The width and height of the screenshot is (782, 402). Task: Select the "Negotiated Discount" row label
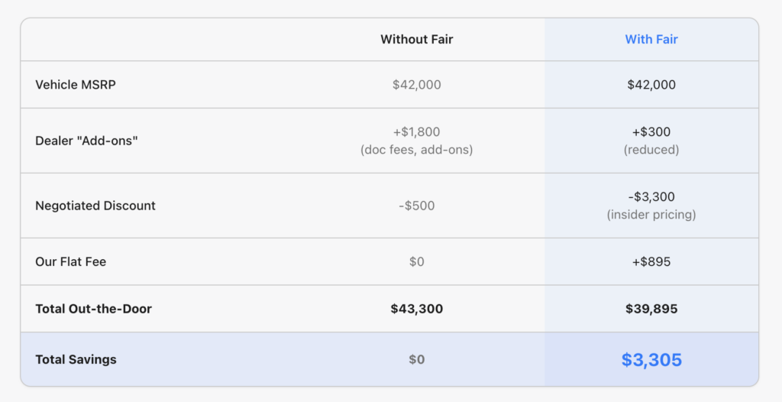[95, 206]
